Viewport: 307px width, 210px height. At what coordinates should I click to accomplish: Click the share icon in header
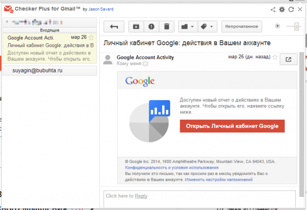point(273,9)
